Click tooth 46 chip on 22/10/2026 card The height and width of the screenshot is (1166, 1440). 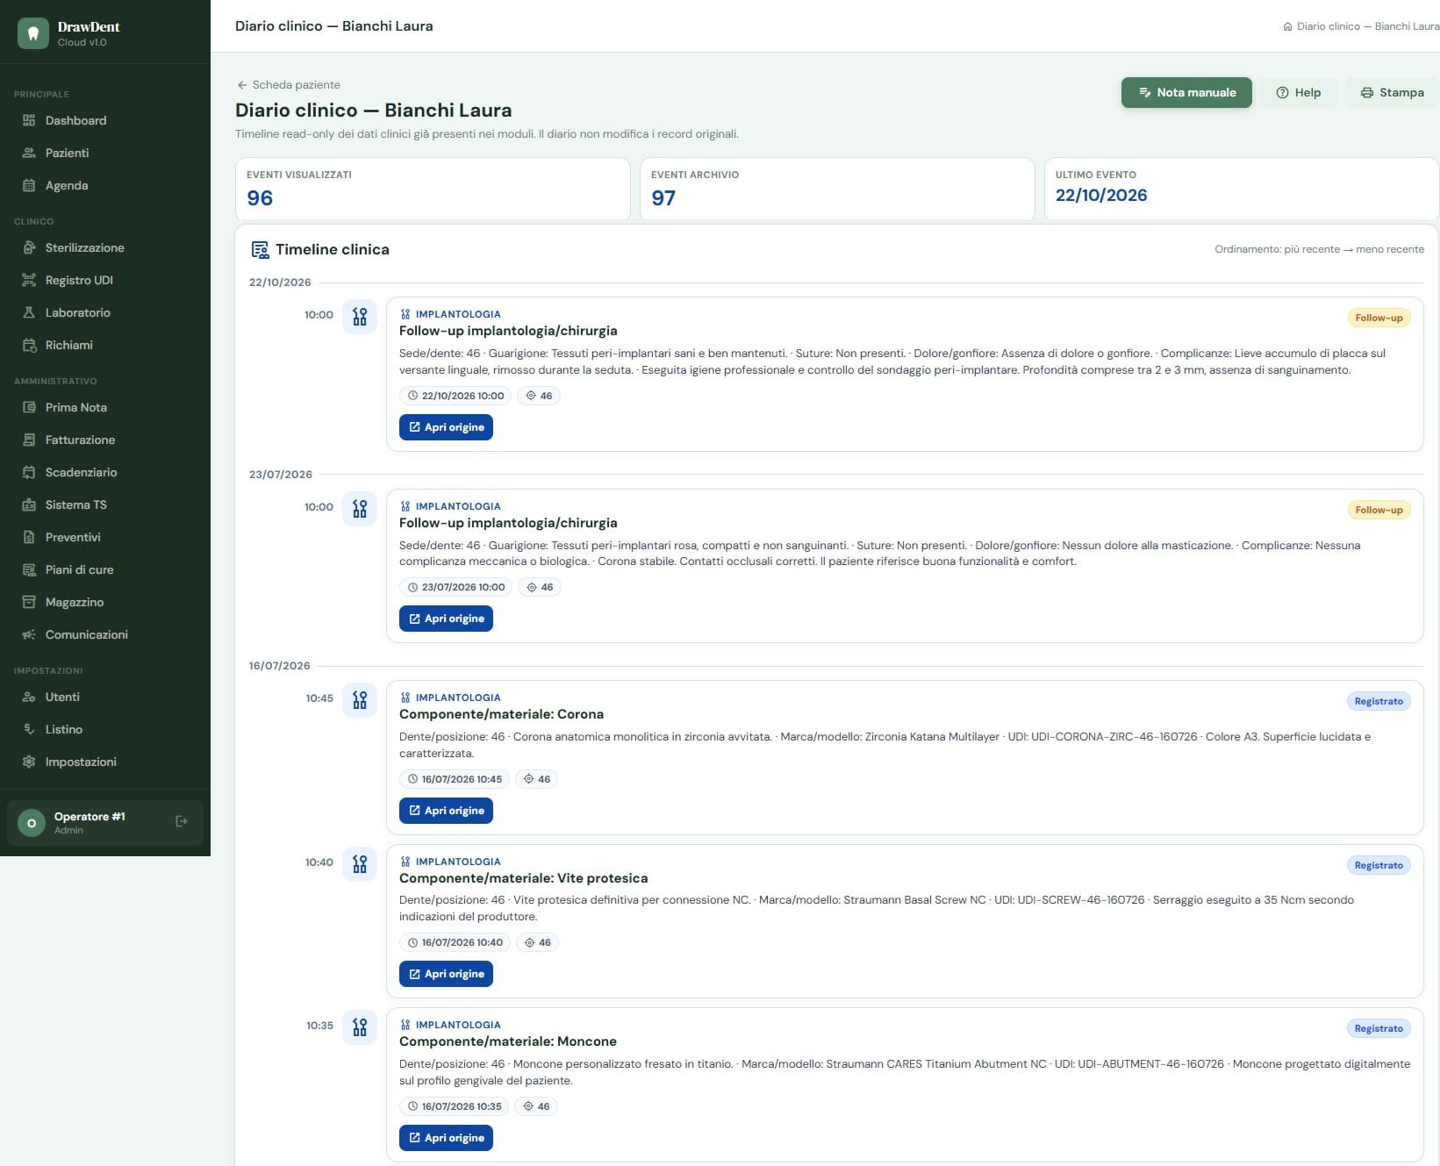point(539,396)
